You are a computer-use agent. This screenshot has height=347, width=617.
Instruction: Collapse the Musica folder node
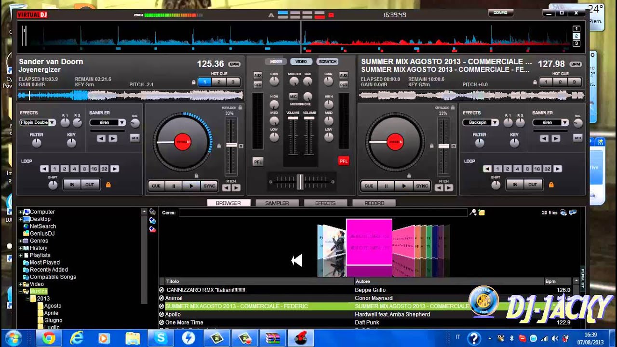tap(21, 292)
